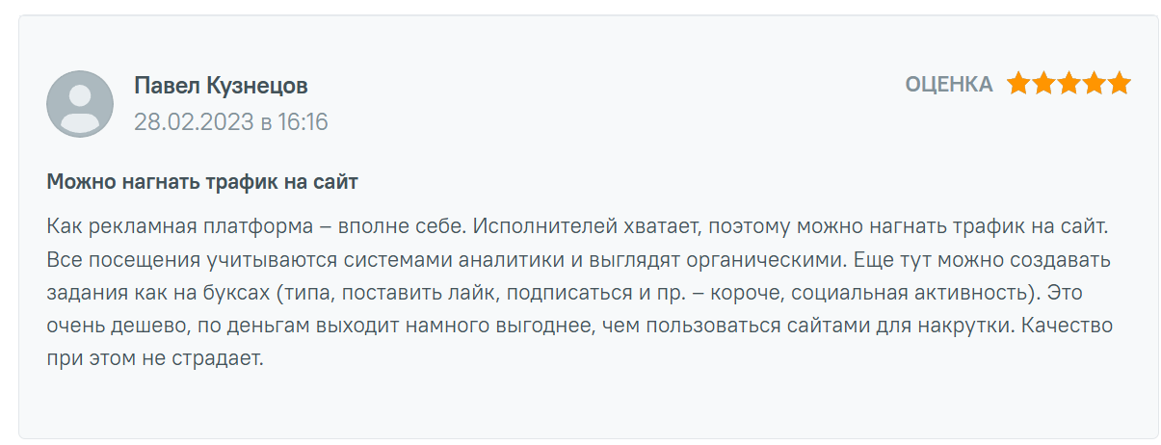This screenshot has width=1161, height=445.
Task: Click the review date 28.02.2023 в 16:16
Action: [230, 121]
